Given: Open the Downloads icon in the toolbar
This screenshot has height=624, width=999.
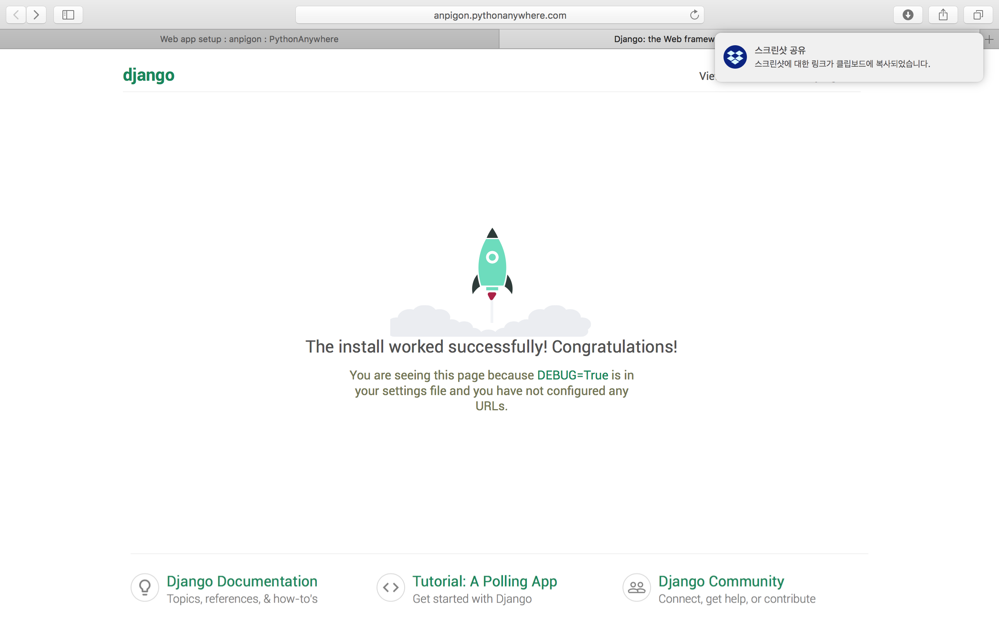Looking at the screenshot, I should coord(908,15).
